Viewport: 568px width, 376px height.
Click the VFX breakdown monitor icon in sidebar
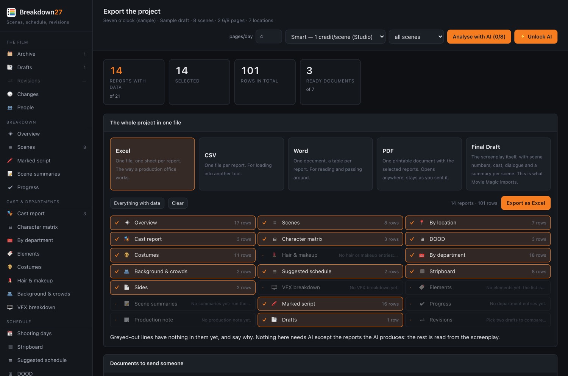(x=10, y=307)
